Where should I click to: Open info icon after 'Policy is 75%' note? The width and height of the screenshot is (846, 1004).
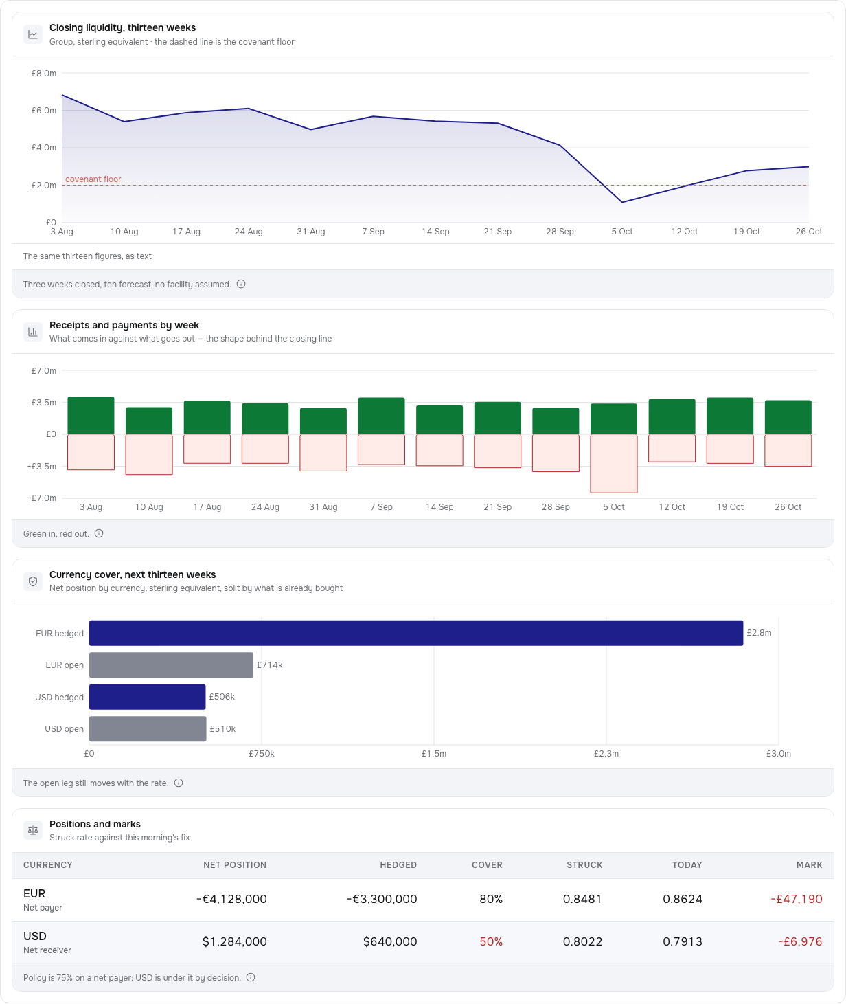(251, 977)
